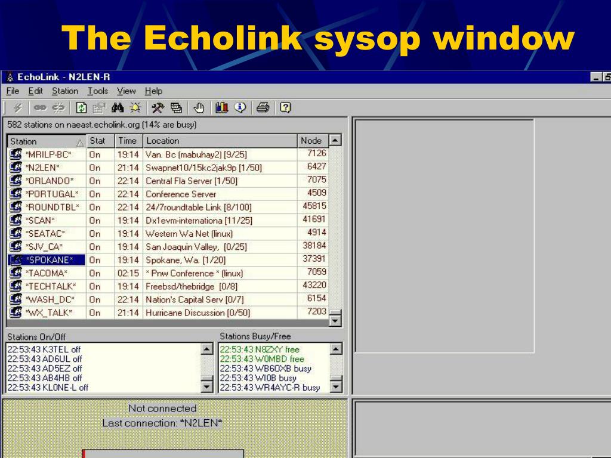Click station list scrollbar down arrow
Viewport: 611px width, 458px height.
pos(335,320)
